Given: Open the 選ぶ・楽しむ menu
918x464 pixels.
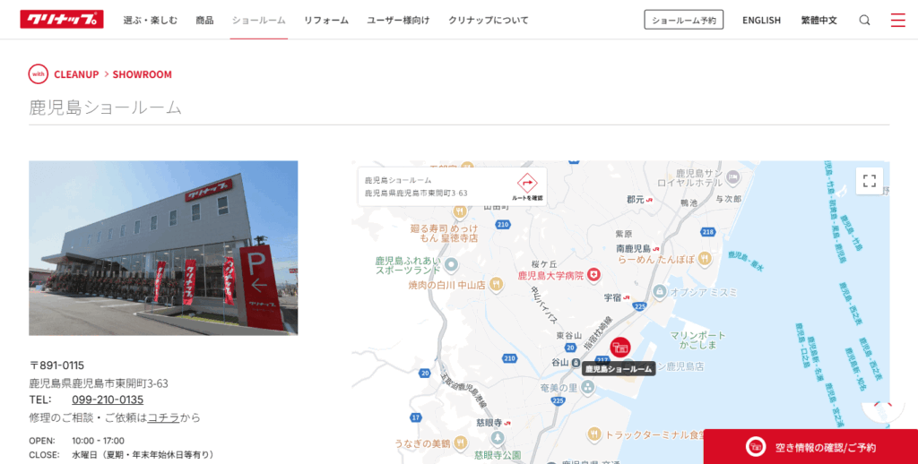Looking at the screenshot, I should (x=150, y=20).
